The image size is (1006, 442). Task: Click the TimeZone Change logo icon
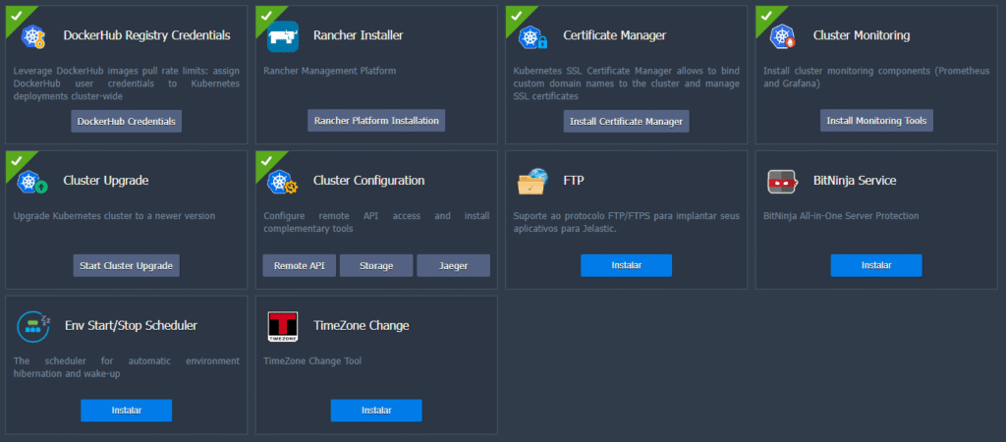pyautogui.click(x=283, y=326)
